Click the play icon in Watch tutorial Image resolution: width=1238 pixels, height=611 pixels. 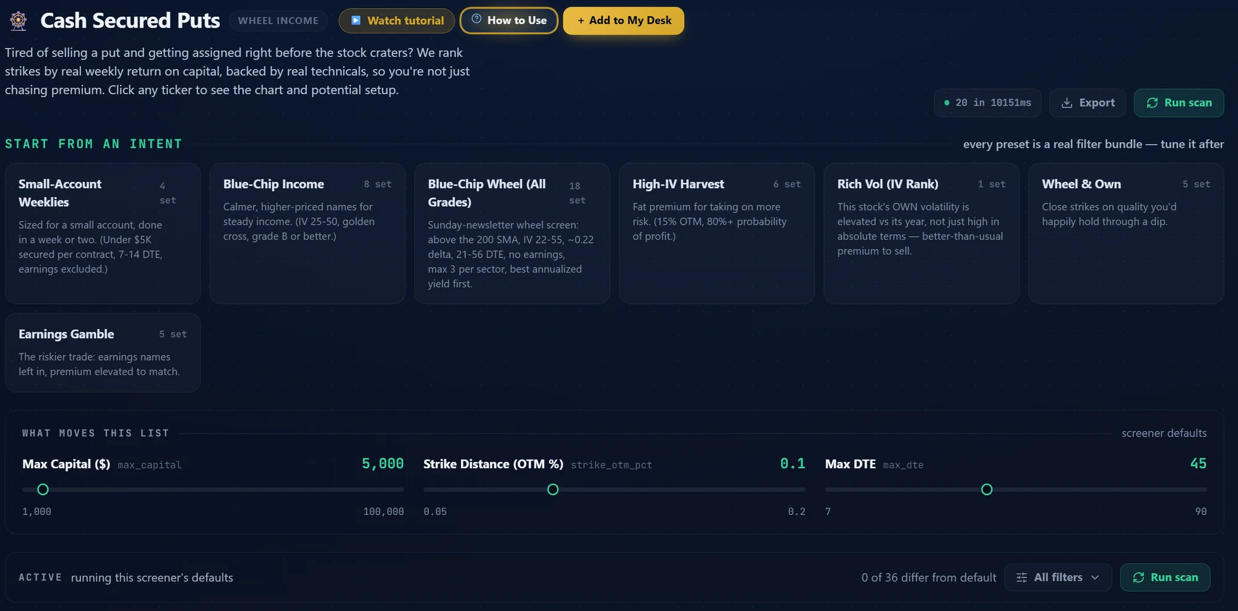pyautogui.click(x=356, y=20)
